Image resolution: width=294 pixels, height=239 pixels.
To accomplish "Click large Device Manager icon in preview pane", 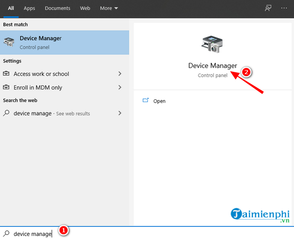I will (x=212, y=44).
